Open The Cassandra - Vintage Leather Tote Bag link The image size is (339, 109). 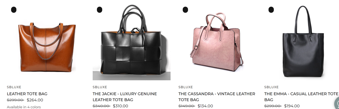click(217, 97)
